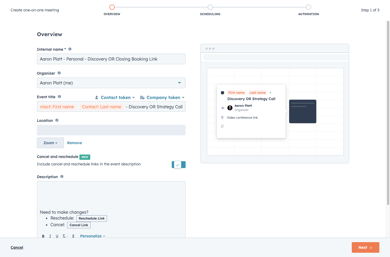Click the info icon beside Internal name

pyautogui.click(x=70, y=49)
